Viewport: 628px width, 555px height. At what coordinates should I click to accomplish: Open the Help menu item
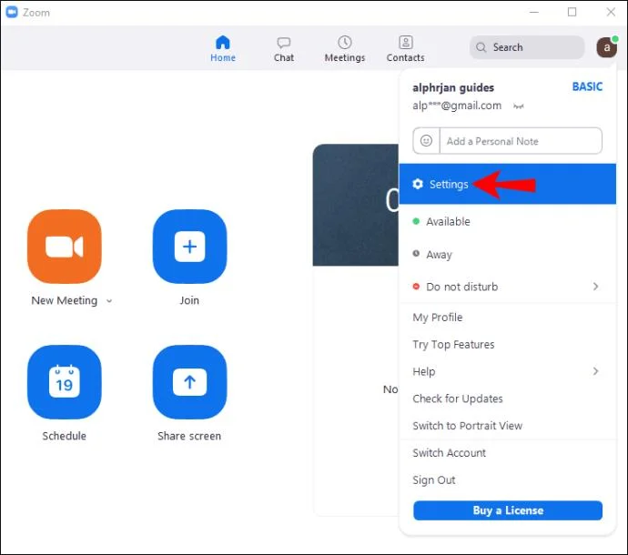pyautogui.click(x=508, y=371)
